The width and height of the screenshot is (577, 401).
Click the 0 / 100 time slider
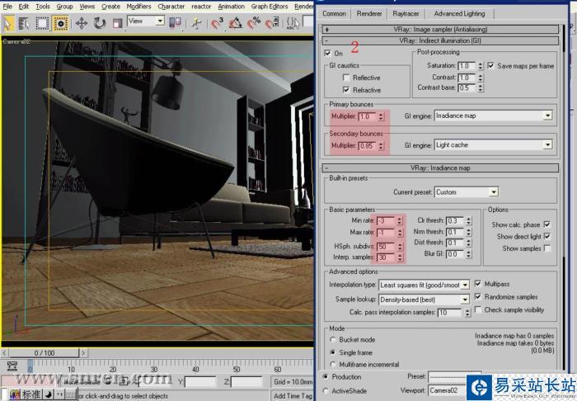pos(45,353)
